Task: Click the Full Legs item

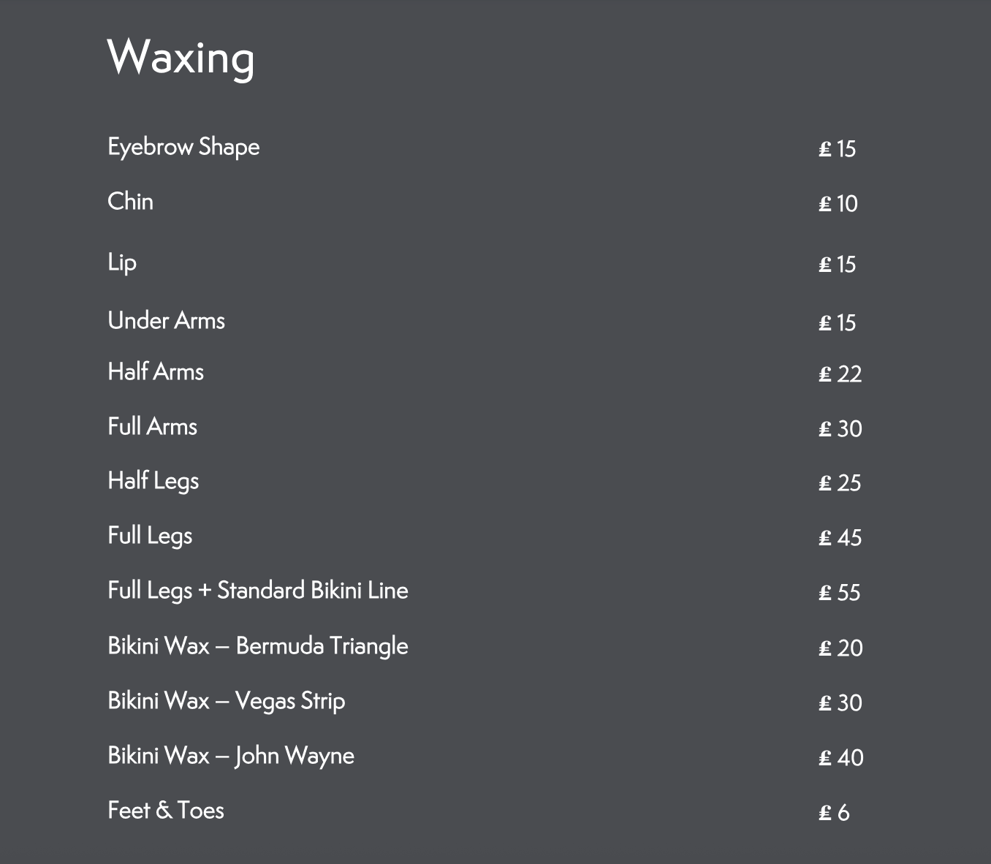Action: point(150,536)
